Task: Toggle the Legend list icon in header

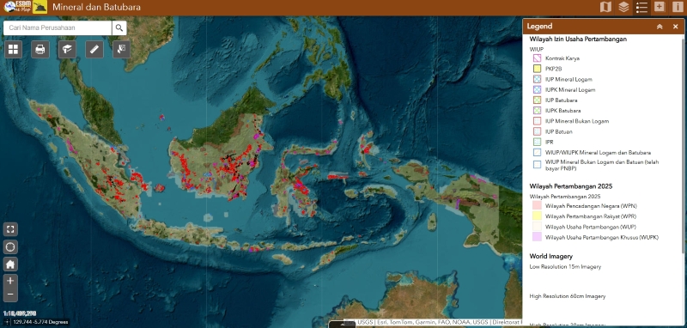Action: [641, 7]
